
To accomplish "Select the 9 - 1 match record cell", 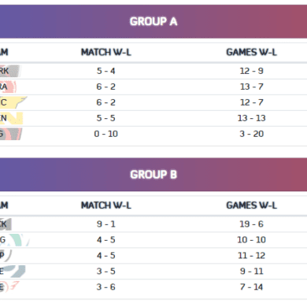I will [106, 224].
